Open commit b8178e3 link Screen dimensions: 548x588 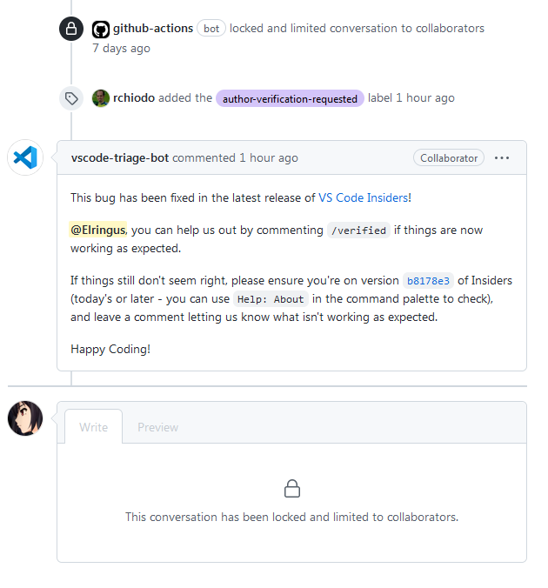tap(428, 280)
